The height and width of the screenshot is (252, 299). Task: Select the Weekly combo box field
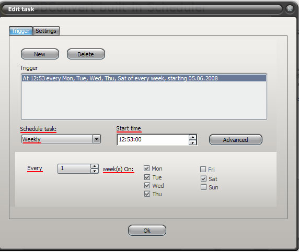coord(61,139)
